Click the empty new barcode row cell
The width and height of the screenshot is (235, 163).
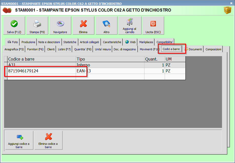point(42,77)
